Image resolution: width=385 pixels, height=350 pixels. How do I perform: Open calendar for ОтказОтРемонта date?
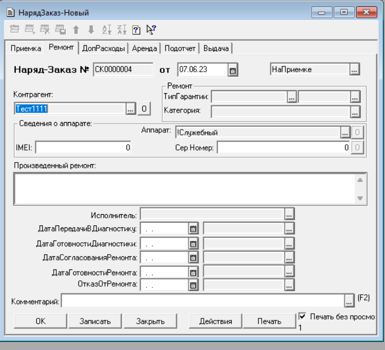[x=193, y=285]
